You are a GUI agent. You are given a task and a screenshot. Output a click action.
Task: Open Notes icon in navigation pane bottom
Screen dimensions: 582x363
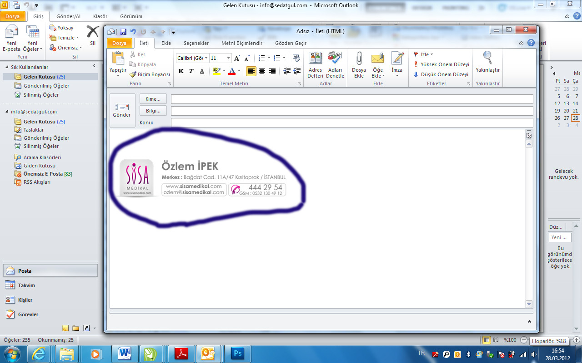(x=65, y=328)
